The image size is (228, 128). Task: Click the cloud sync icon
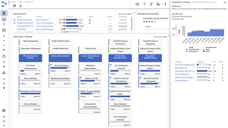click(137, 4)
